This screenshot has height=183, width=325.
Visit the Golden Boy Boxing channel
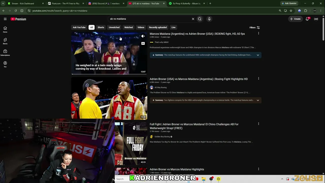tap(162, 137)
